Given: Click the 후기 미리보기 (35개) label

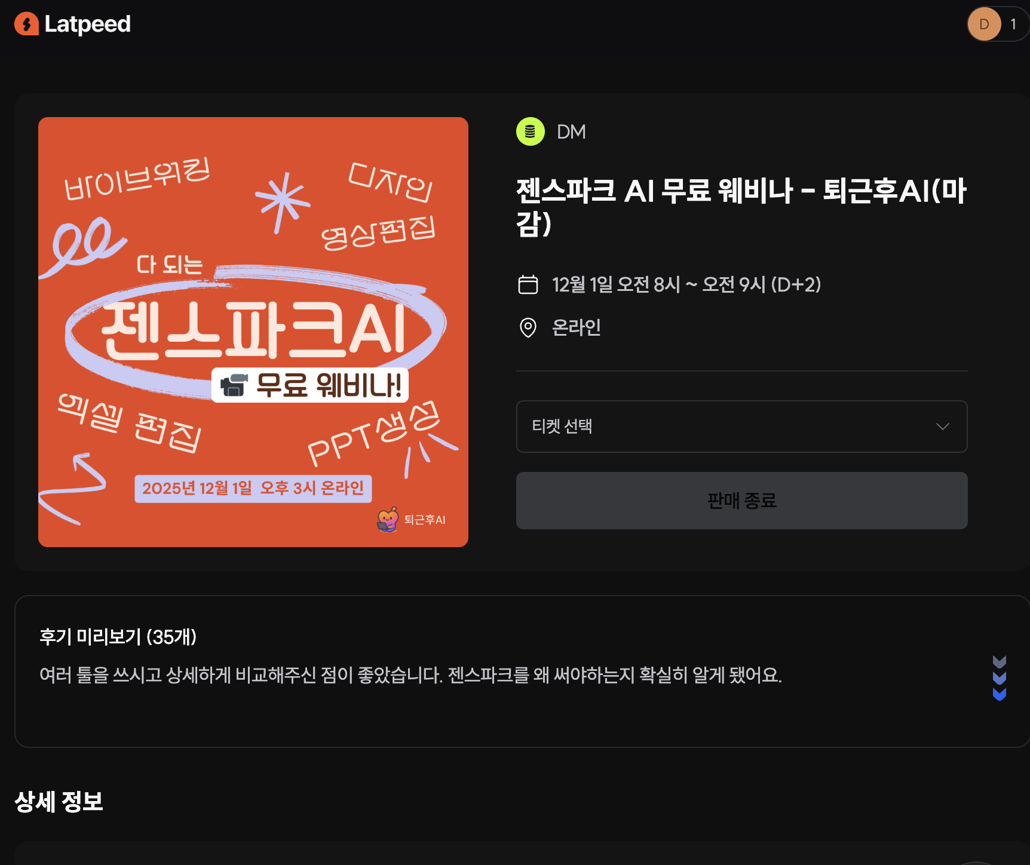Looking at the screenshot, I should (x=117, y=637).
